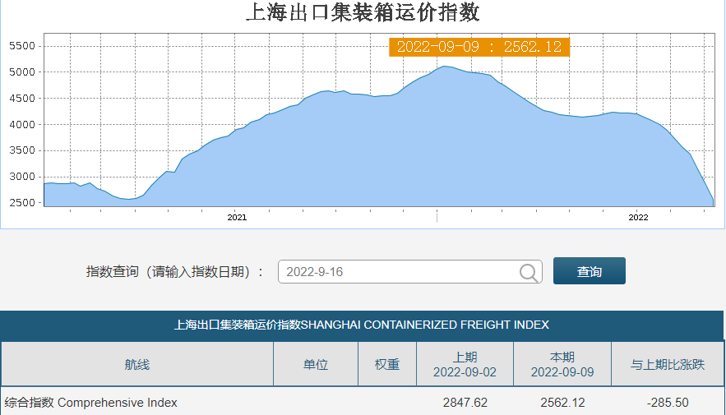Select the 上期 2022-09-02 column header
This screenshot has width=726, height=415.
click(x=465, y=364)
